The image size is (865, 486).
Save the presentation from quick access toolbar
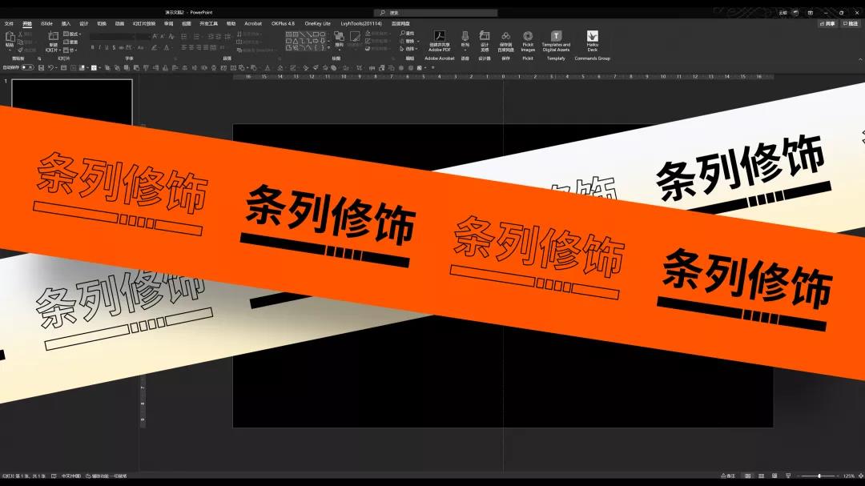tap(41, 68)
